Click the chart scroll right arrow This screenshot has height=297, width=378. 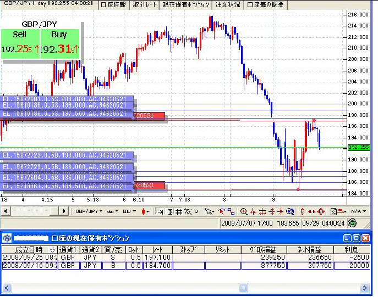point(64,211)
